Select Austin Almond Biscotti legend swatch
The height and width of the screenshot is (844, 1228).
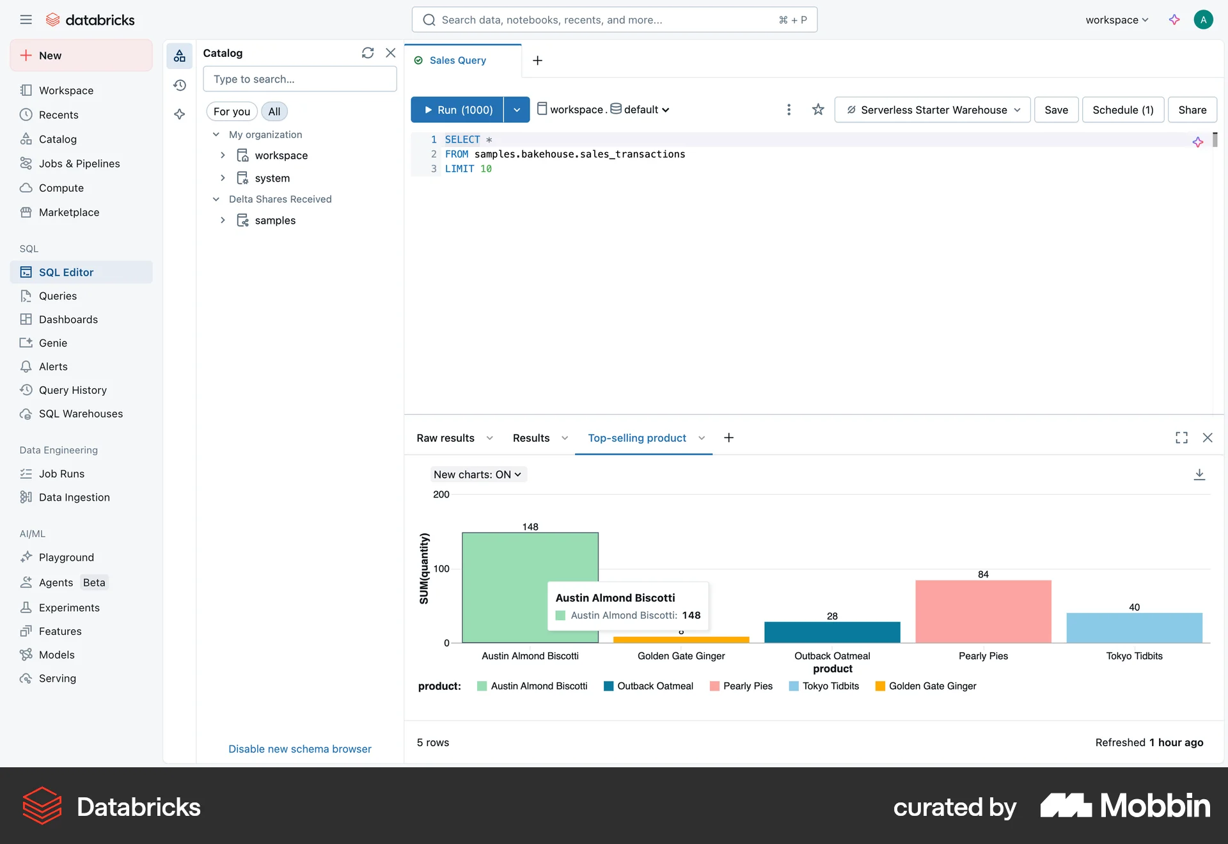pos(481,685)
